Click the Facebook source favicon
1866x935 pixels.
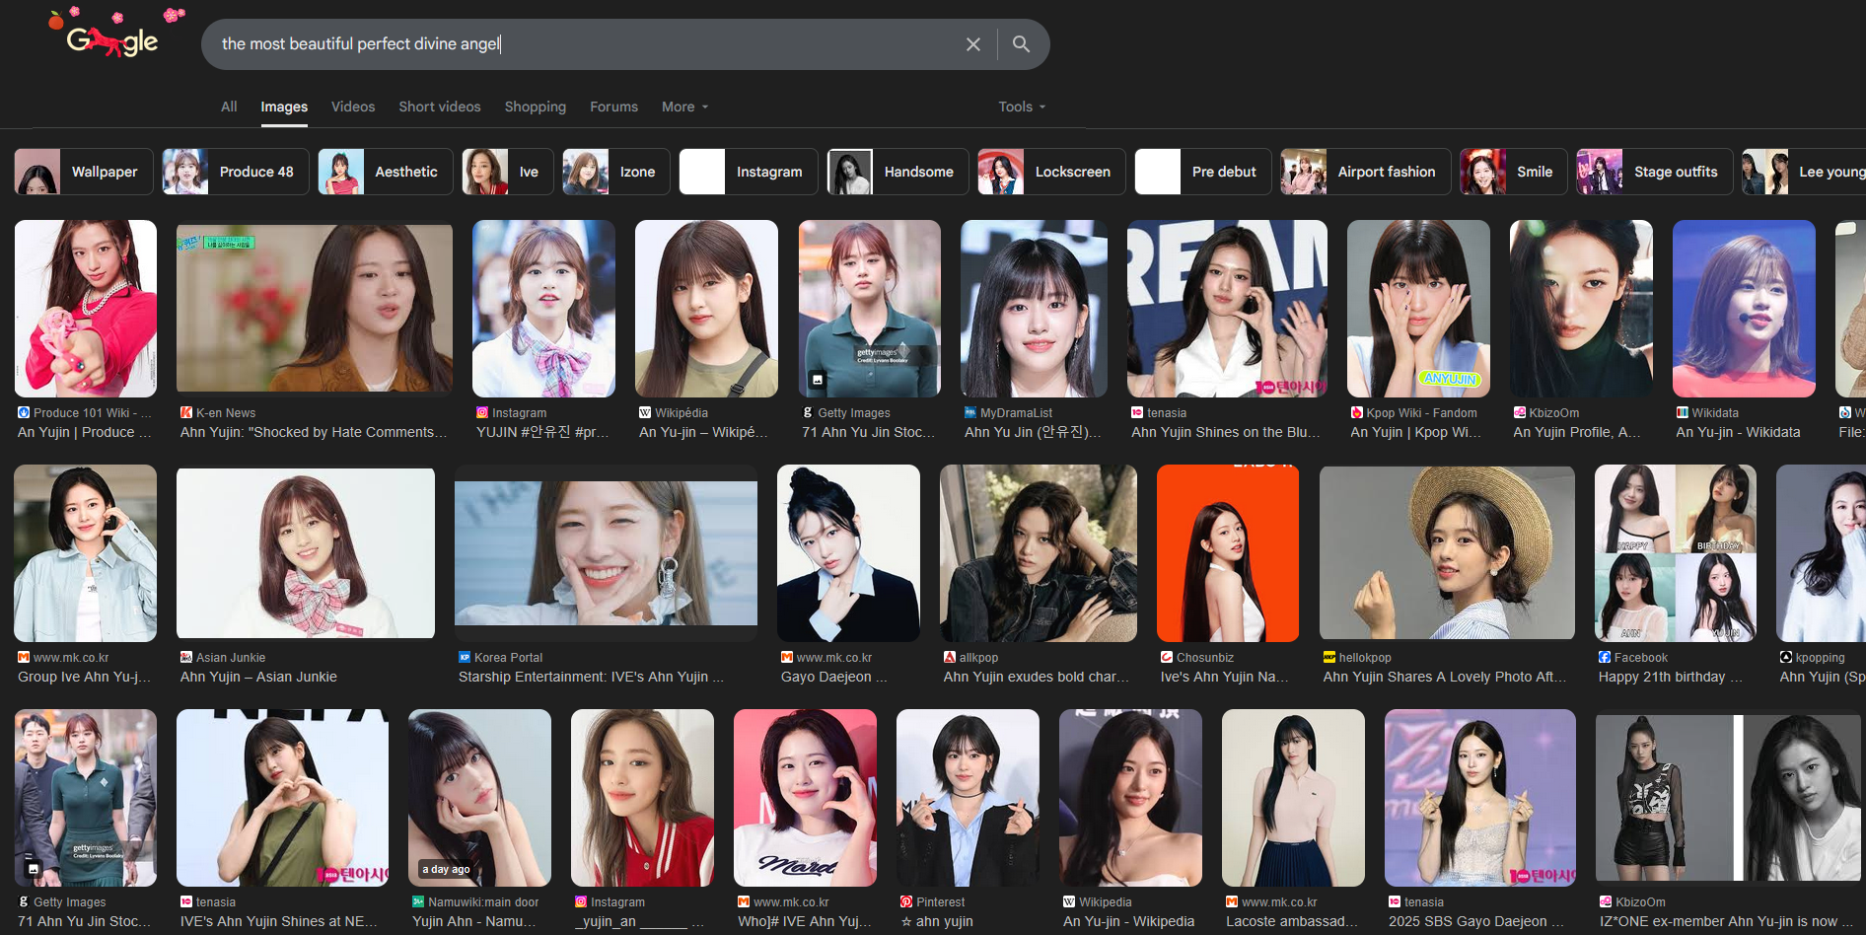[1605, 657]
